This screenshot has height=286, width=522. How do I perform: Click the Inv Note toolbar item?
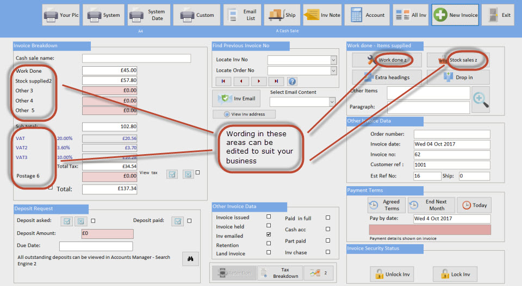[322, 15]
